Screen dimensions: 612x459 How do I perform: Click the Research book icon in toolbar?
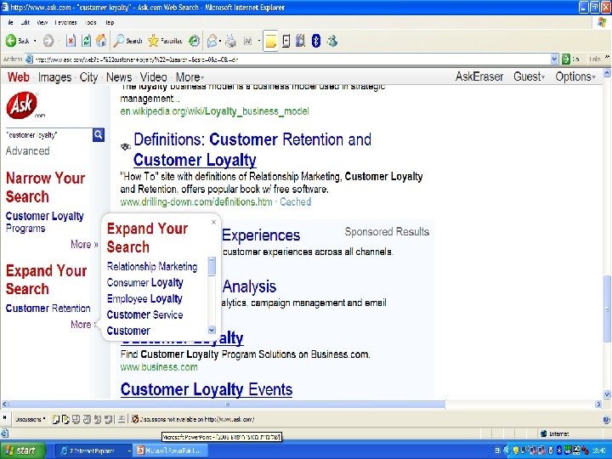(300, 41)
